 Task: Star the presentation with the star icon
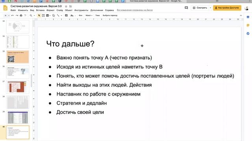click(x=66, y=6)
